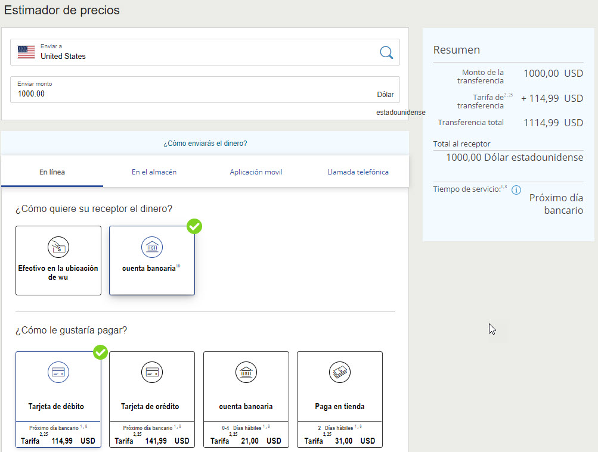This screenshot has width=598, height=452.
Task: Click the bank building icon for receiver account
Action: tap(152, 247)
